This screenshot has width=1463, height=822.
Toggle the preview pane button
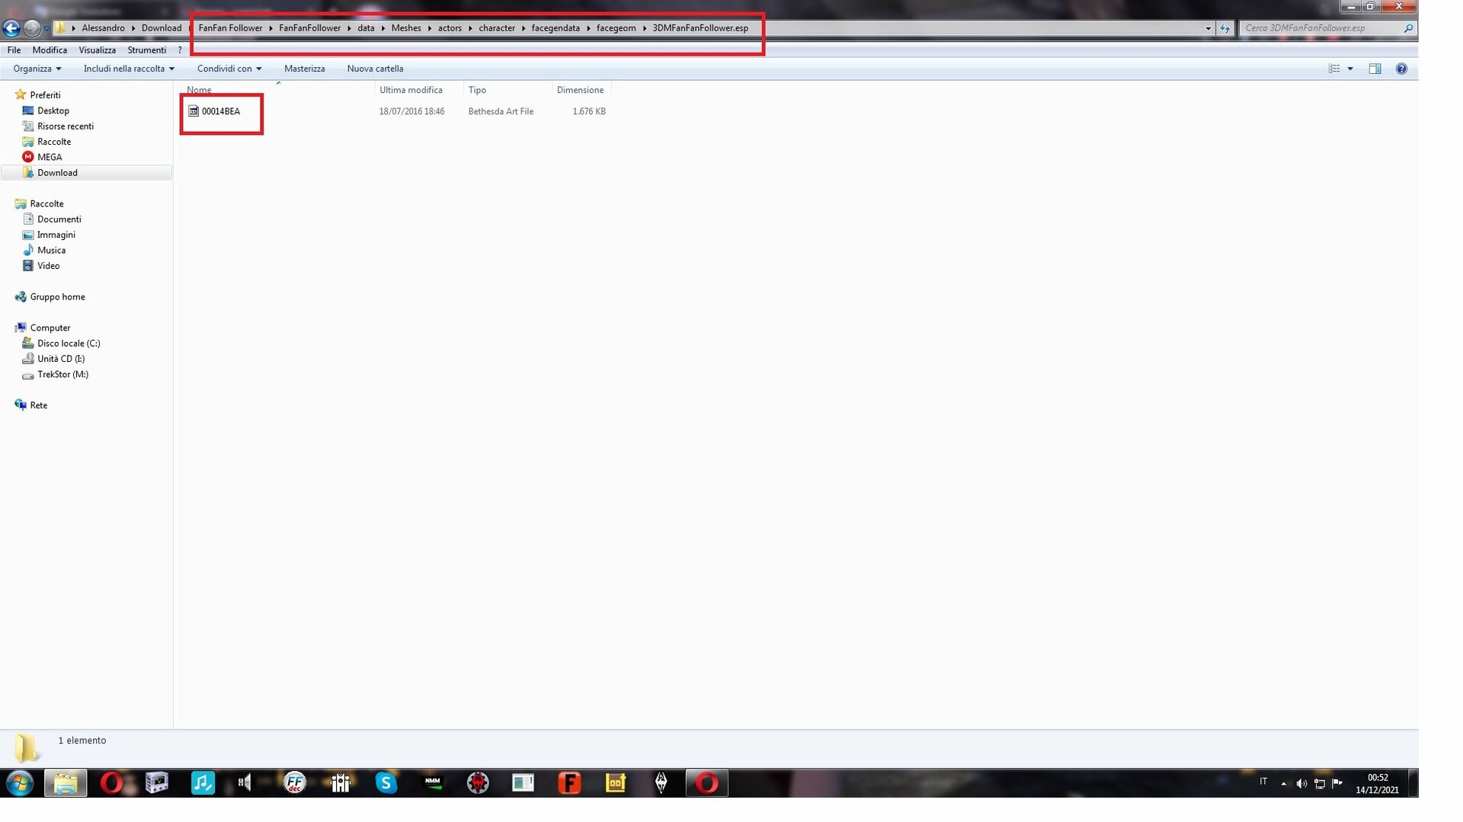(1375, 69)
